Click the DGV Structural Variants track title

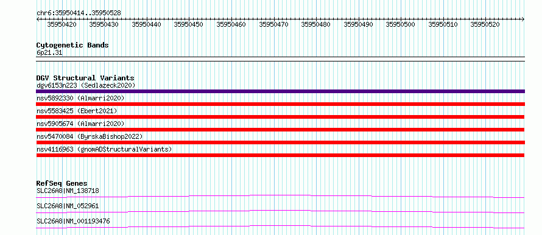pyautogui.click(x=85, y=78)
